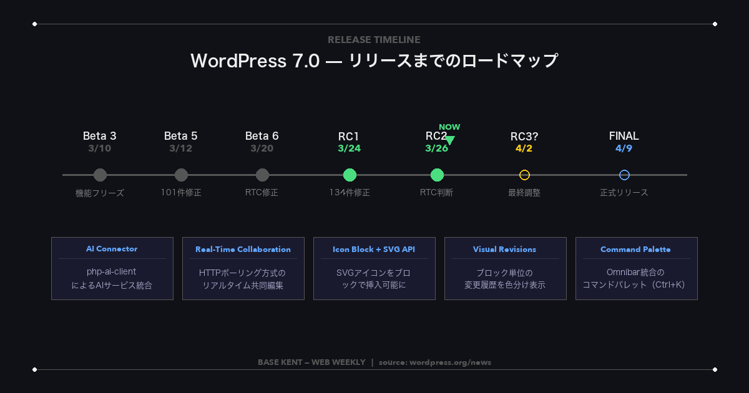Select the Command Palette feature card
The width and height of the screenshot is (749, 393).
tap(637, 268)
